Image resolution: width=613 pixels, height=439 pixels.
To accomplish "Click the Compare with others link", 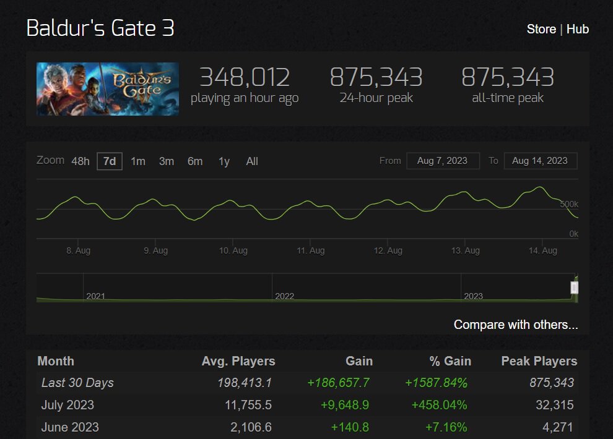I will 516,325.
